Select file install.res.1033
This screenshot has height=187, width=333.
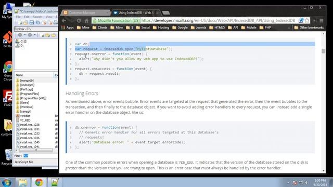coord(28,133)
